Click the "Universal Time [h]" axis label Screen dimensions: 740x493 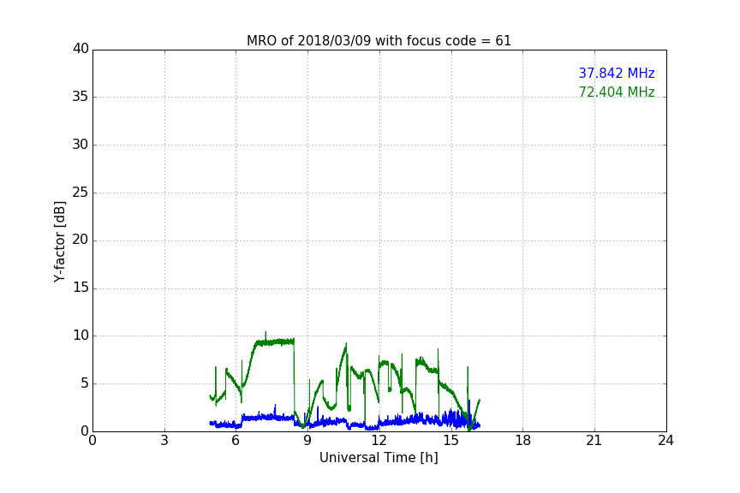tap(379, 458)
